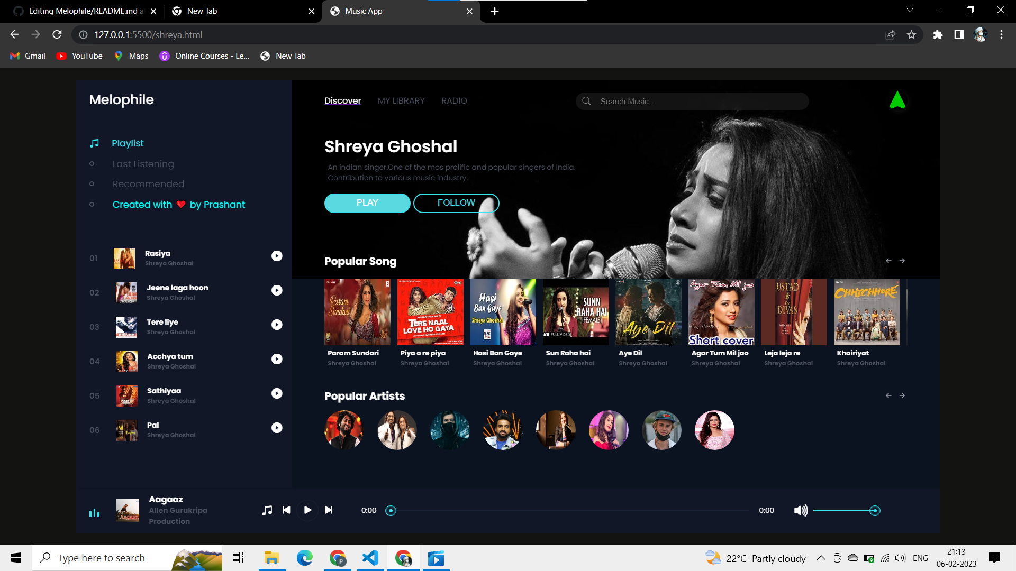Skip to next track in player bar
Viewport: 1016px width, 571px height.
[329, 510]
